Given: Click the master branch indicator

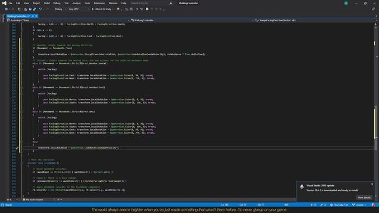Looking at the screenshot, I should point(359,205).
